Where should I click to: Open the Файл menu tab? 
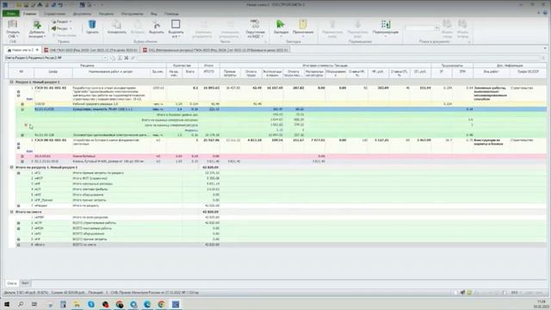click(x=11, y=14)
